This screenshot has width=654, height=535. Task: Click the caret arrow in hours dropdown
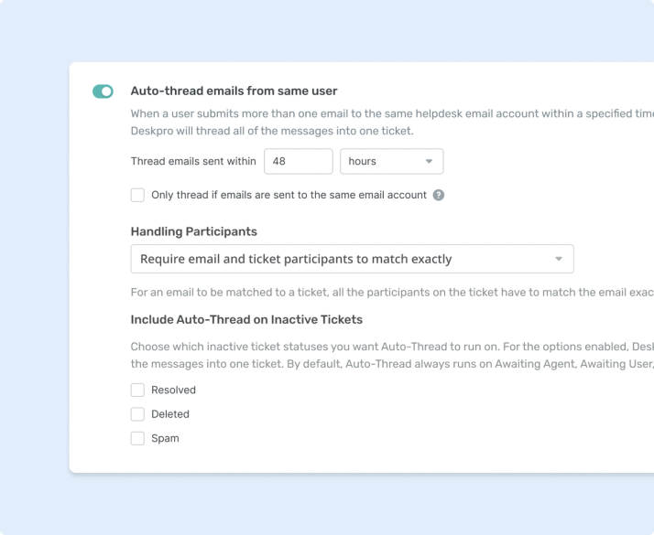coord(429,161)
